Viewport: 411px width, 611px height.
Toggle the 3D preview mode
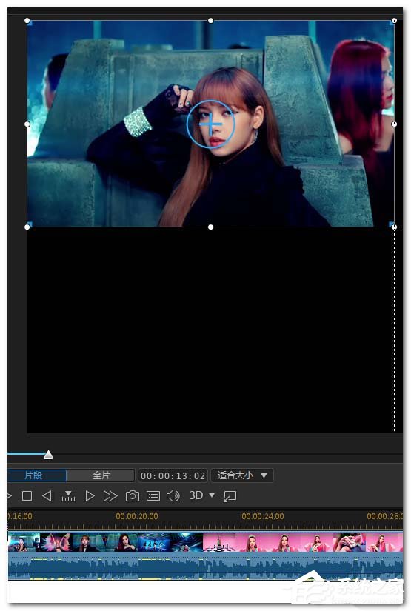point(196,495)
